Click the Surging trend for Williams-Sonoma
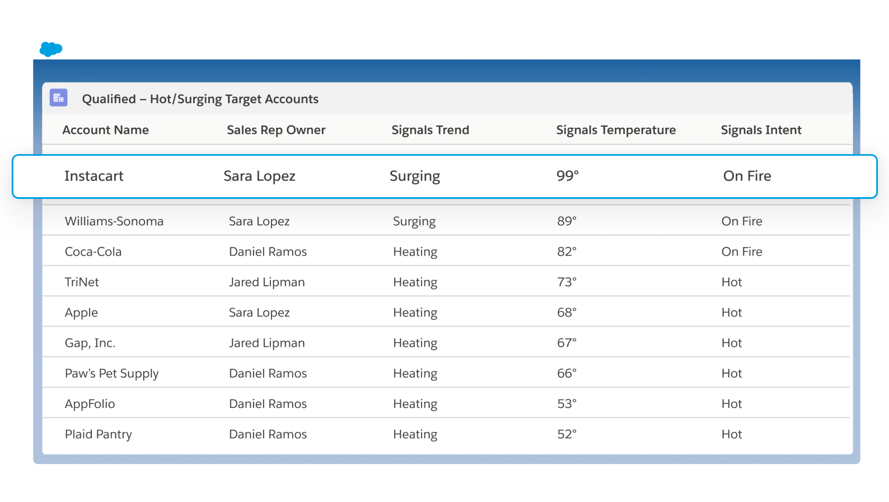Image resolution: width=889 pixels, height=502 pixels. (414, 222)
